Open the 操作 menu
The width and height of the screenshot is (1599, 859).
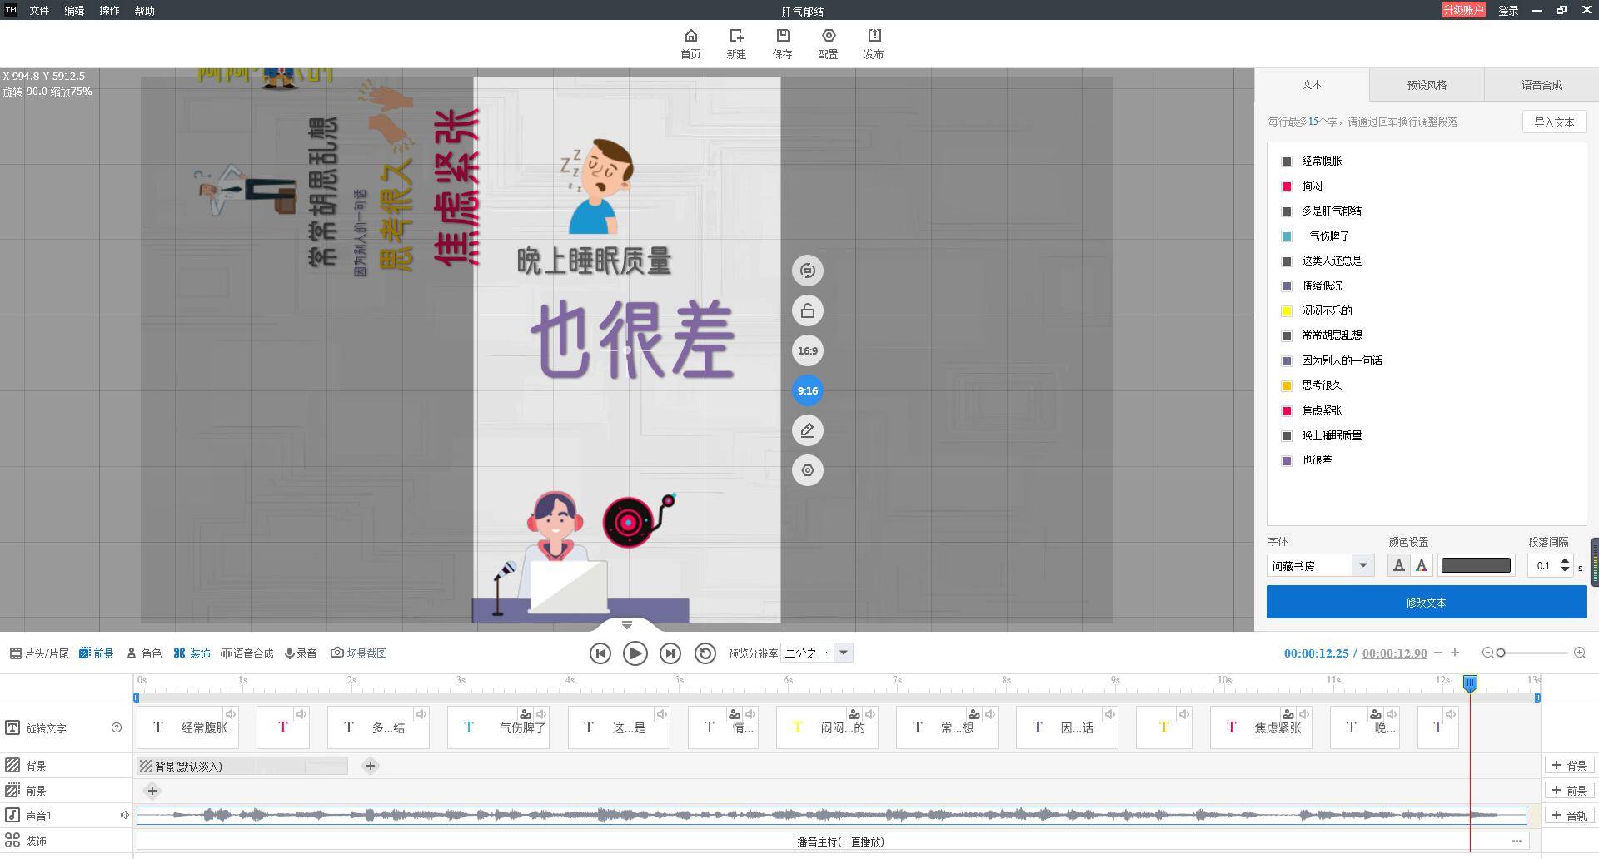109,11
